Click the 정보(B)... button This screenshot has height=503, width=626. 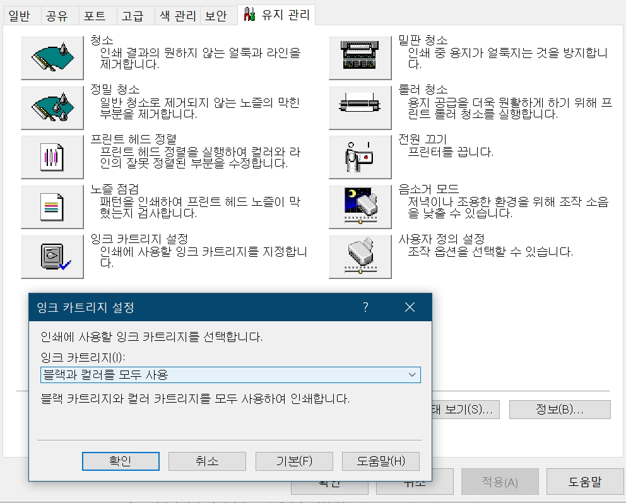point(559,409)
